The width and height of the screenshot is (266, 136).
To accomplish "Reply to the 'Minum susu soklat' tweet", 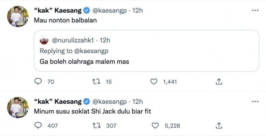I will click(39, 126).
